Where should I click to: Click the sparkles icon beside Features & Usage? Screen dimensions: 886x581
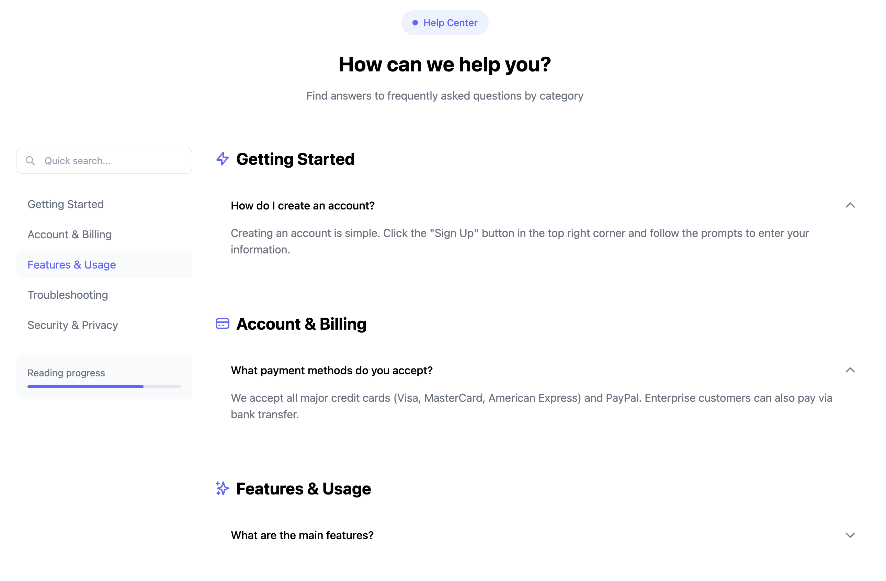coord(222,488)
